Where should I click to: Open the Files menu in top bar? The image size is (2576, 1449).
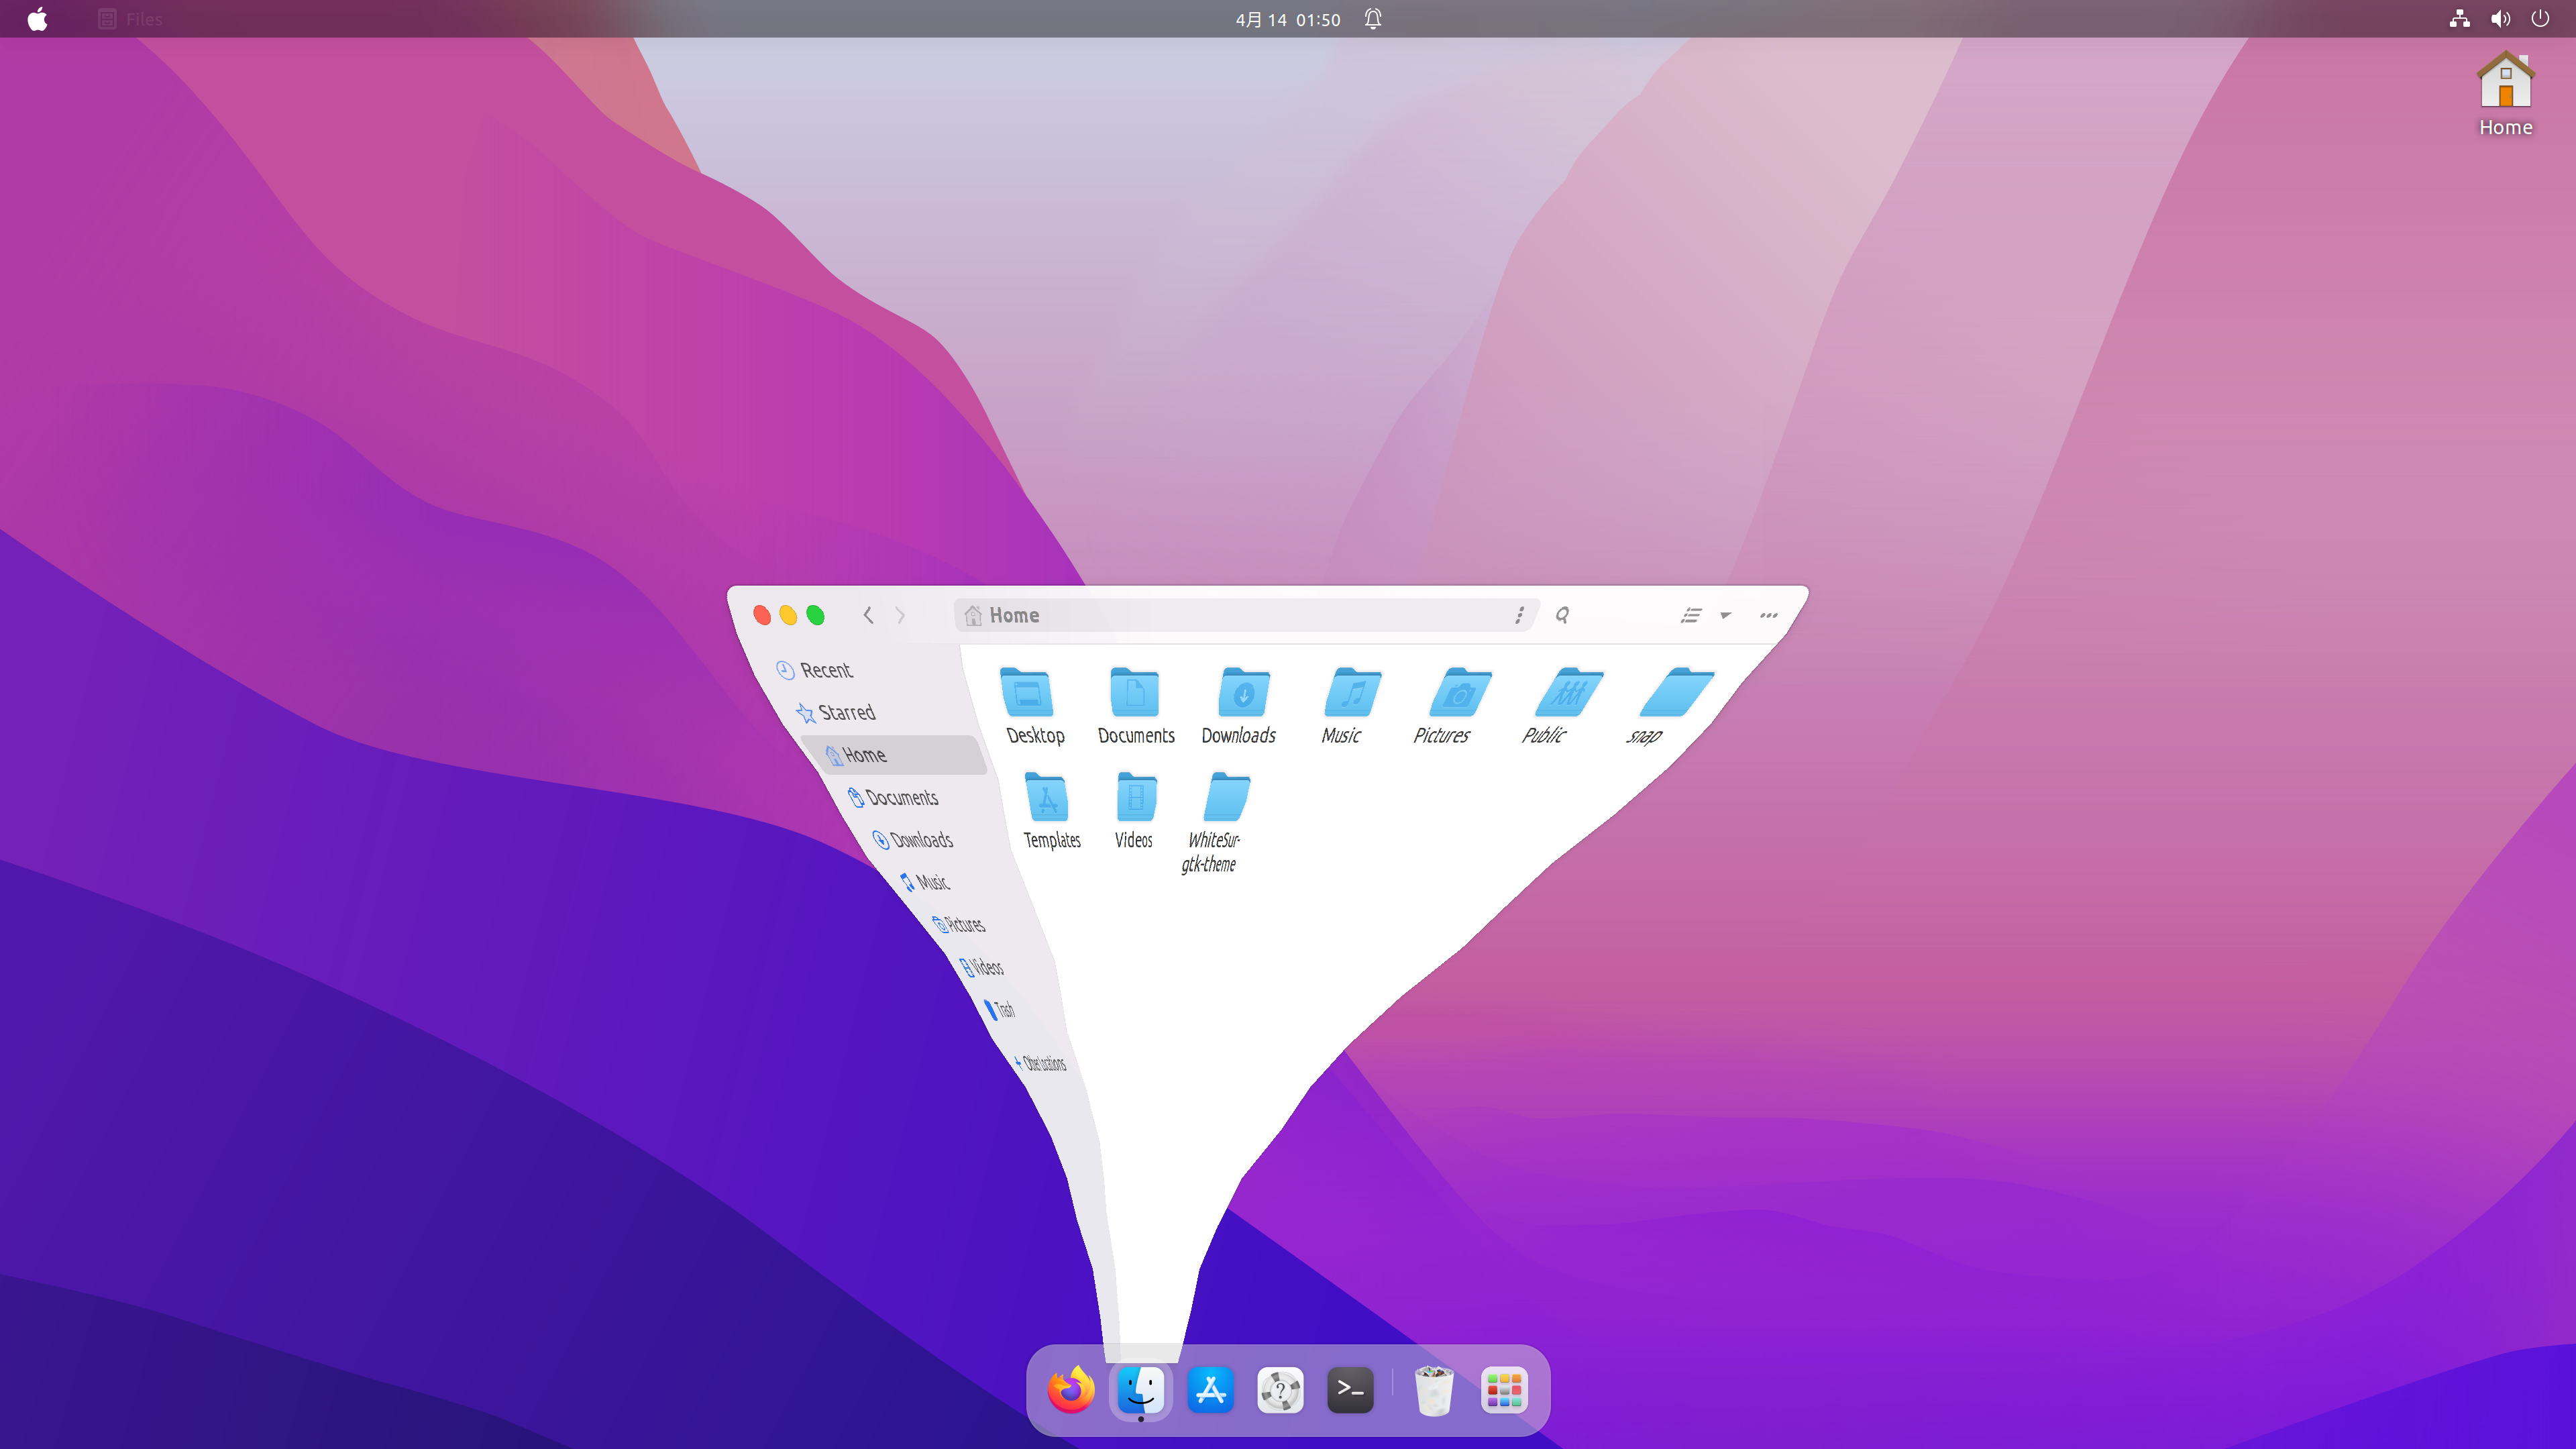click(x=131, y=19)
